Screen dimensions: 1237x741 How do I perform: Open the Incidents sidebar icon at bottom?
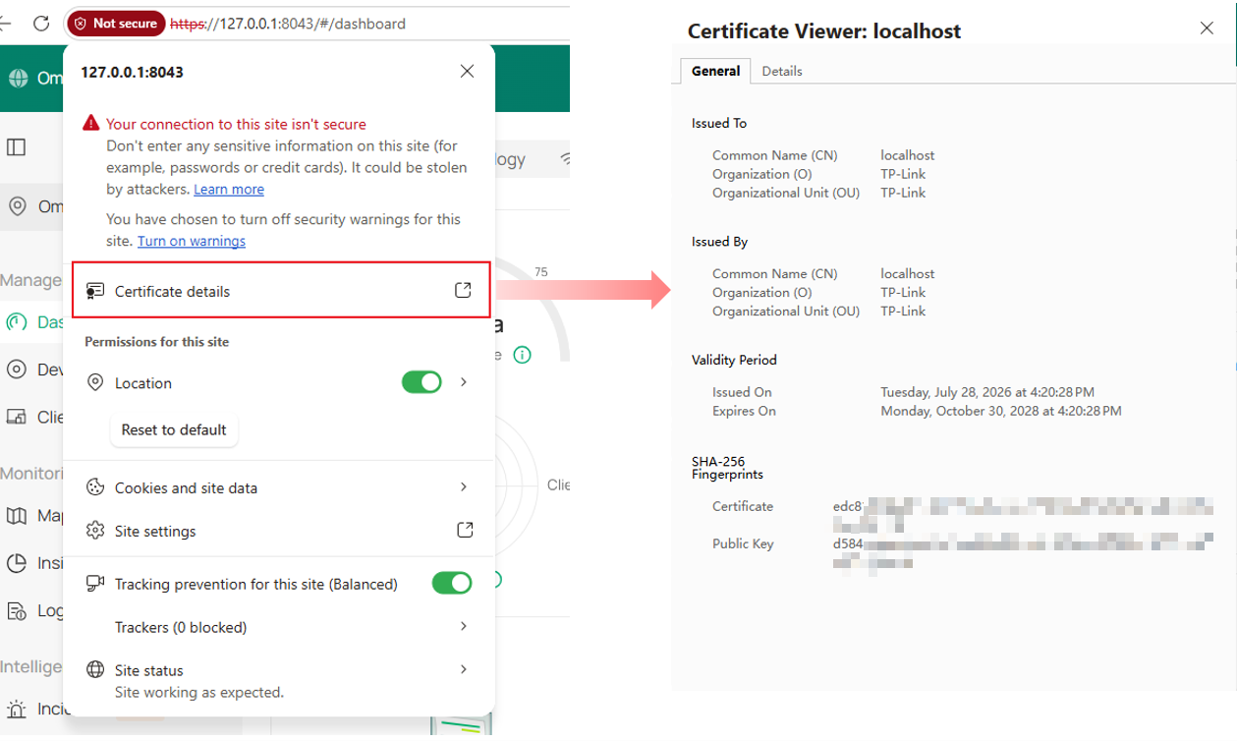tap(17, 709)
